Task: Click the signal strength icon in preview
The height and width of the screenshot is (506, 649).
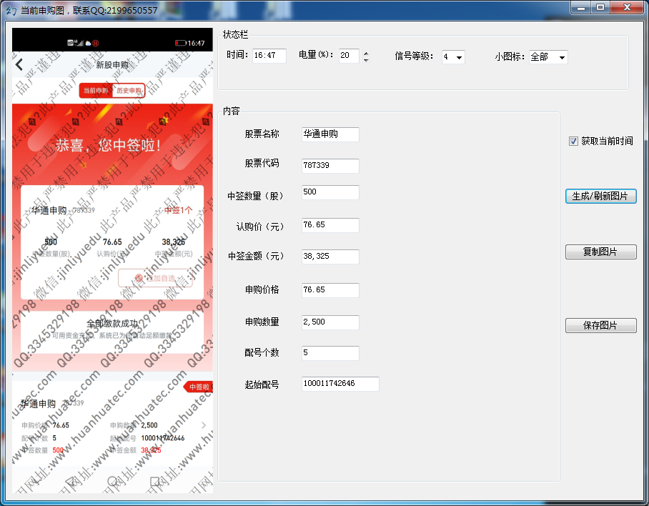Action: 78,43
